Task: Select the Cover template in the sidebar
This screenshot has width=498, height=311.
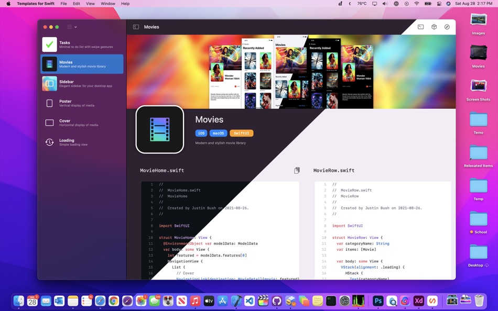Action: pyautogui.click(x=82, y=123)
